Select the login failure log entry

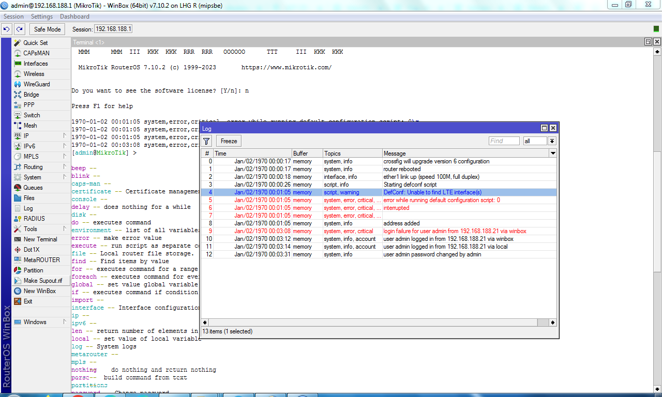[x=454, y=231]
